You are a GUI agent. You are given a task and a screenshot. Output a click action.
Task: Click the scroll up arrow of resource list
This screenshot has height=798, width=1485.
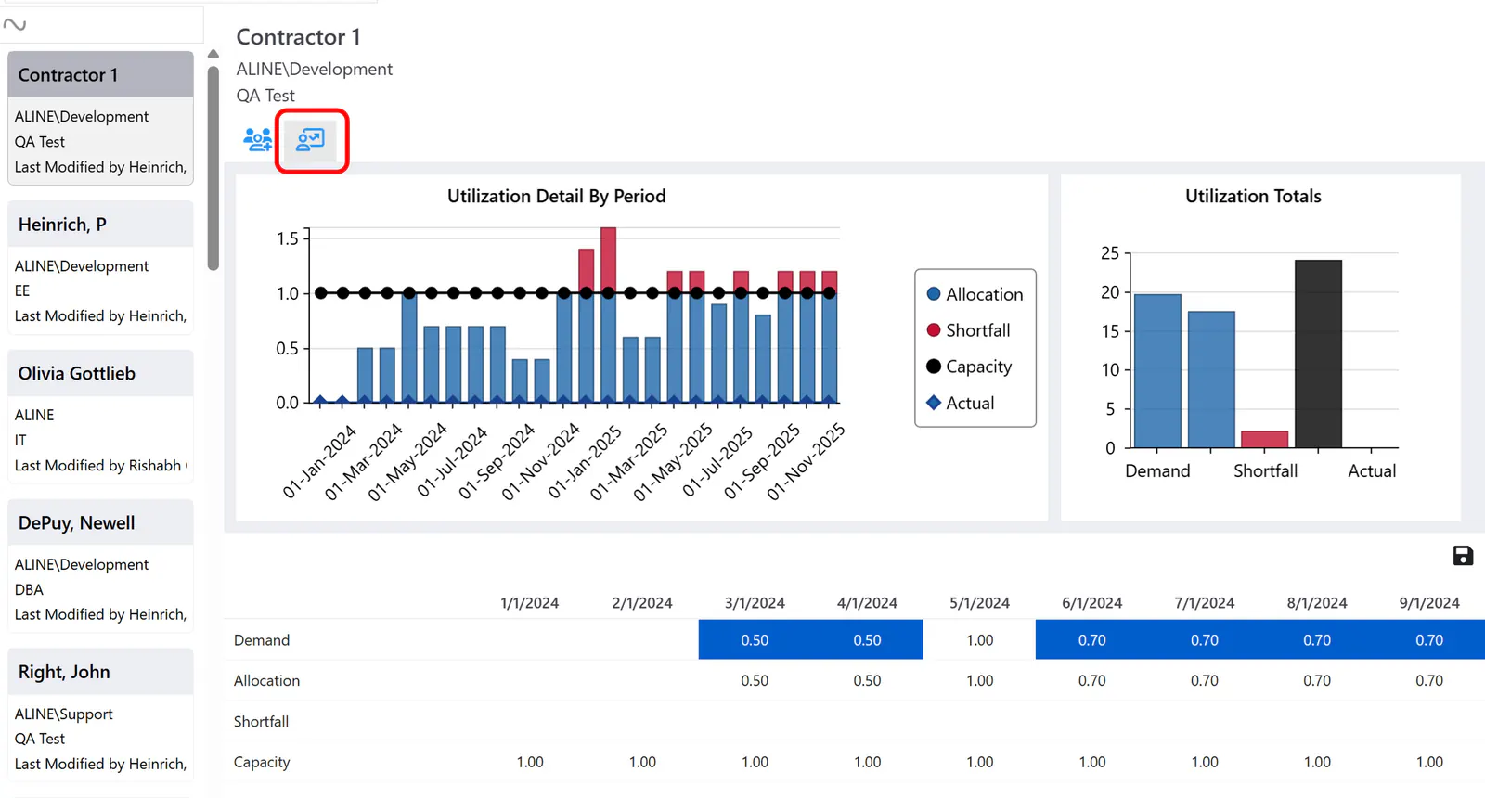click(x=213, y=54)
